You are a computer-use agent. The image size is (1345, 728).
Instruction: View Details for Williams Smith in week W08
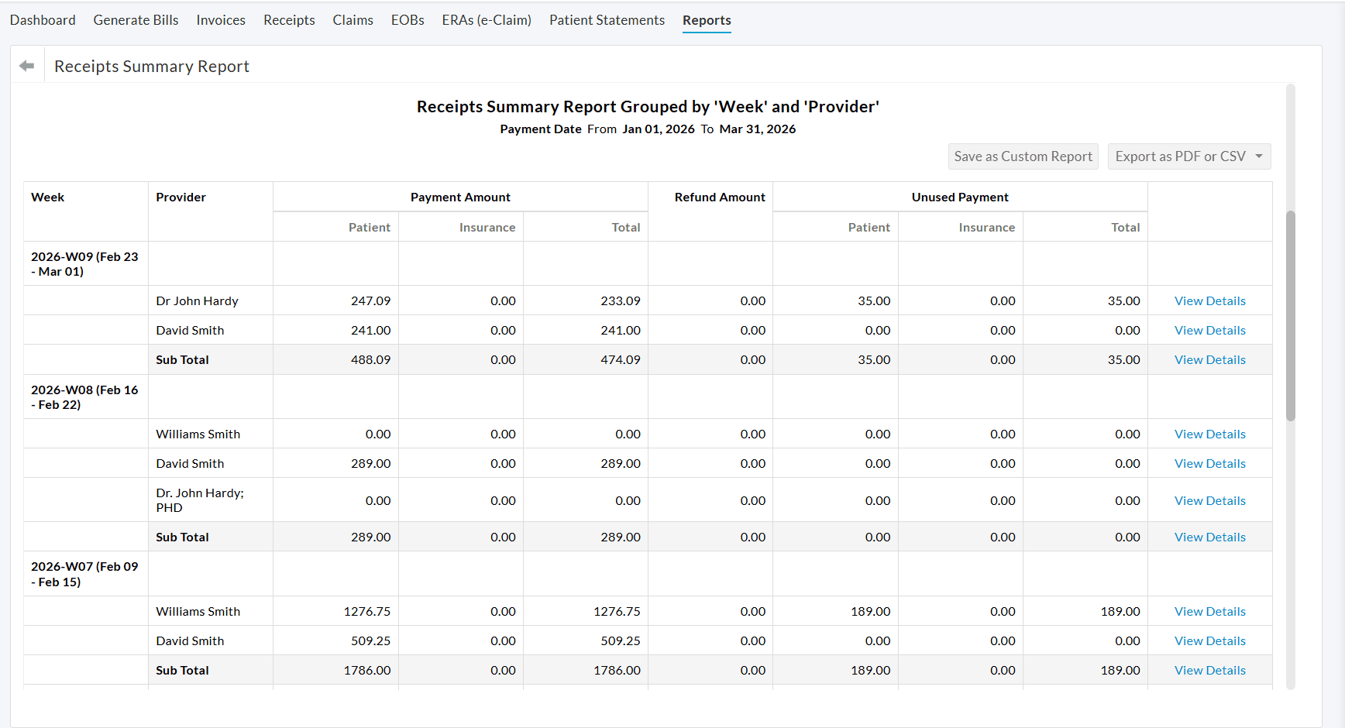[1209, 434]
